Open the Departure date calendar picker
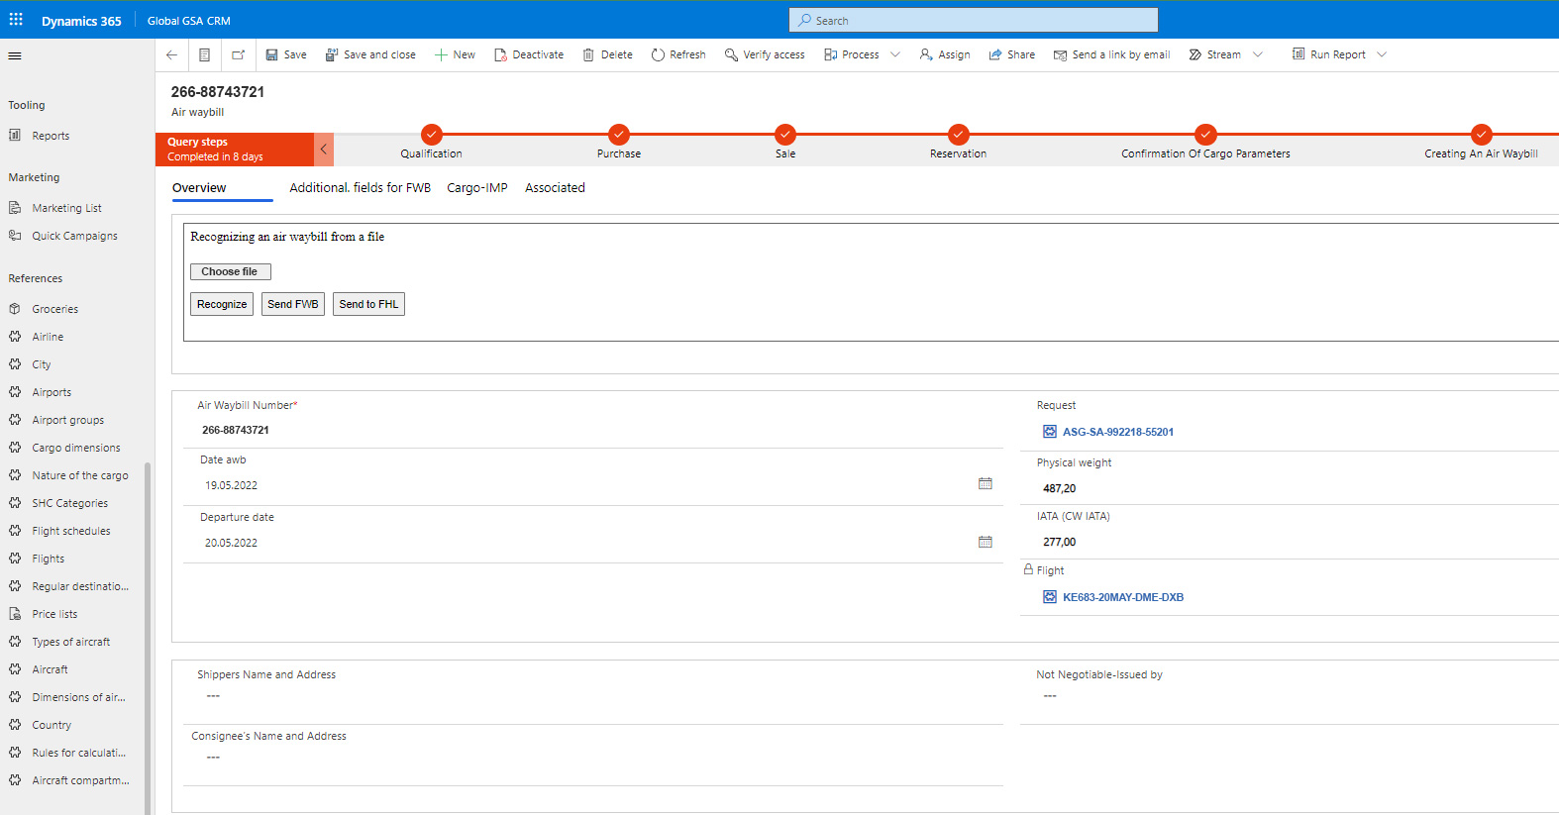1559x815 pixels. (x=985, y=542)
